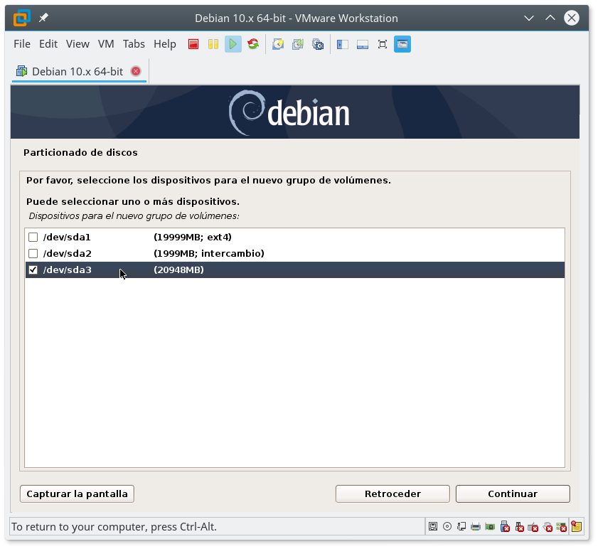Open the message log note icon
This screenshot has width=598, height=549.
click(x=577, y=526)
